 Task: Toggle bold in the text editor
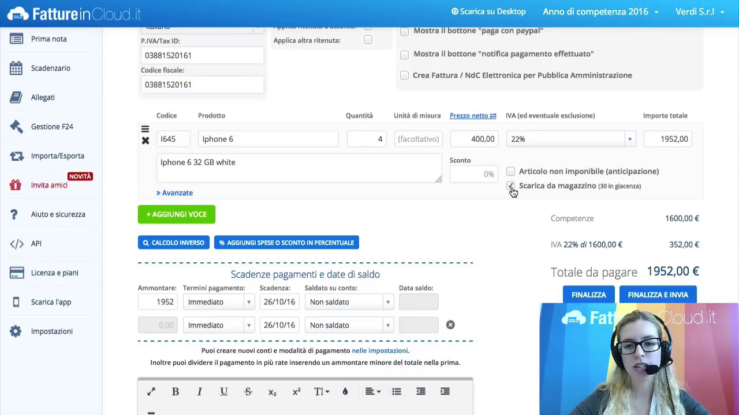[176, 391]
